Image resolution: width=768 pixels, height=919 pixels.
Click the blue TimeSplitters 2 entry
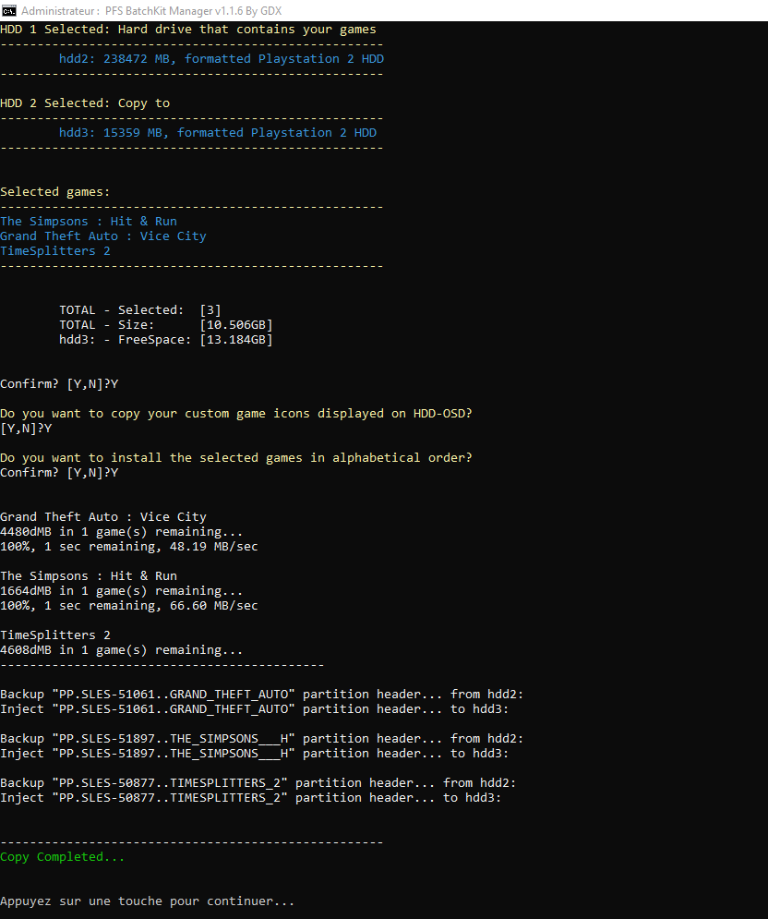click(x=55, y=251)
